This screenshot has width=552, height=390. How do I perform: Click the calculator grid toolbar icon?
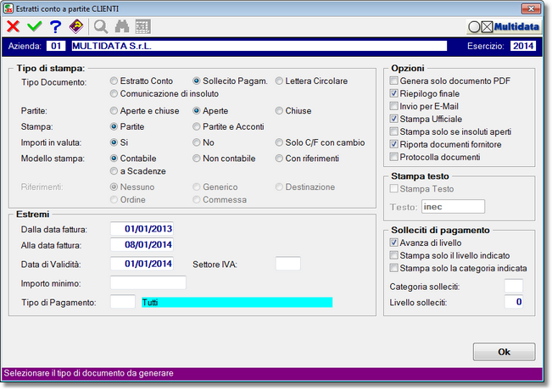point(143,27)
